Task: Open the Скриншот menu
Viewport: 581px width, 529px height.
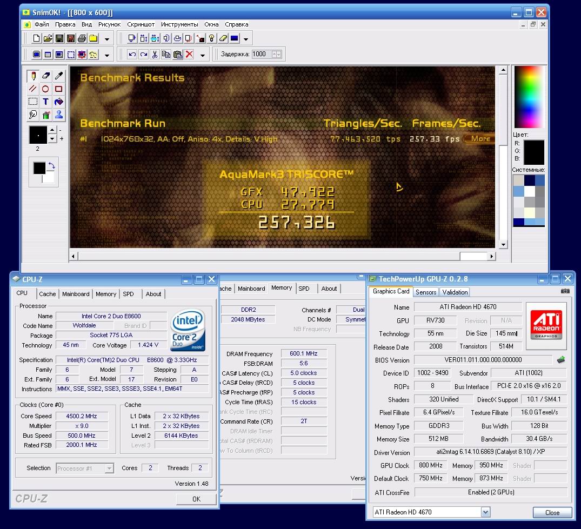Action: pyautogui.click(x=141, y=24)
